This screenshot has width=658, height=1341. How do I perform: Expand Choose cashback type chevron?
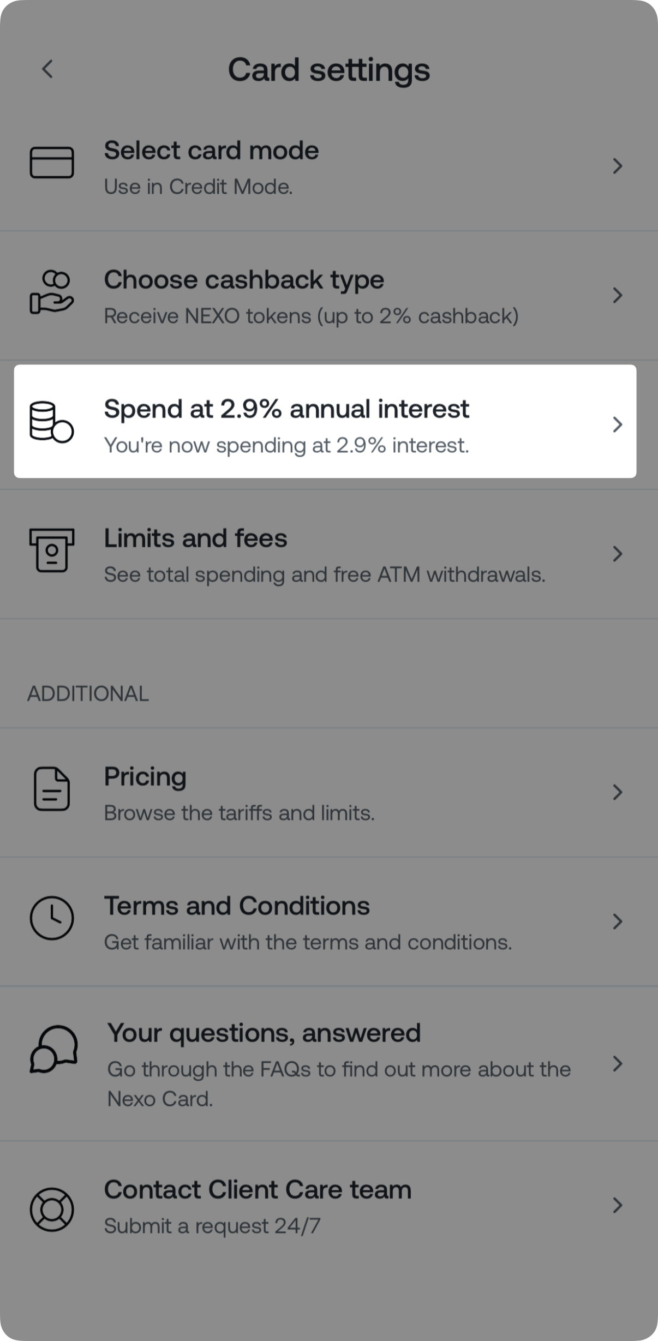(x=617, y=295)
